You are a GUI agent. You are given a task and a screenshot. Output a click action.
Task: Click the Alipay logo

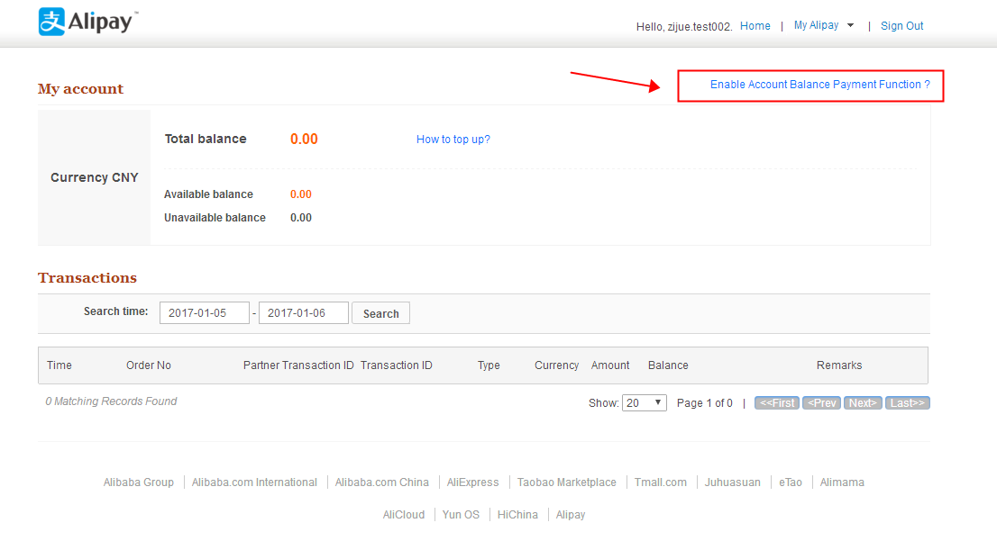pos(88,22)
